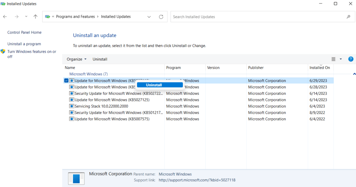The image size is (356, 187).
Task: Click the Forward navigation arrow
Action: [x=16, y=17]
